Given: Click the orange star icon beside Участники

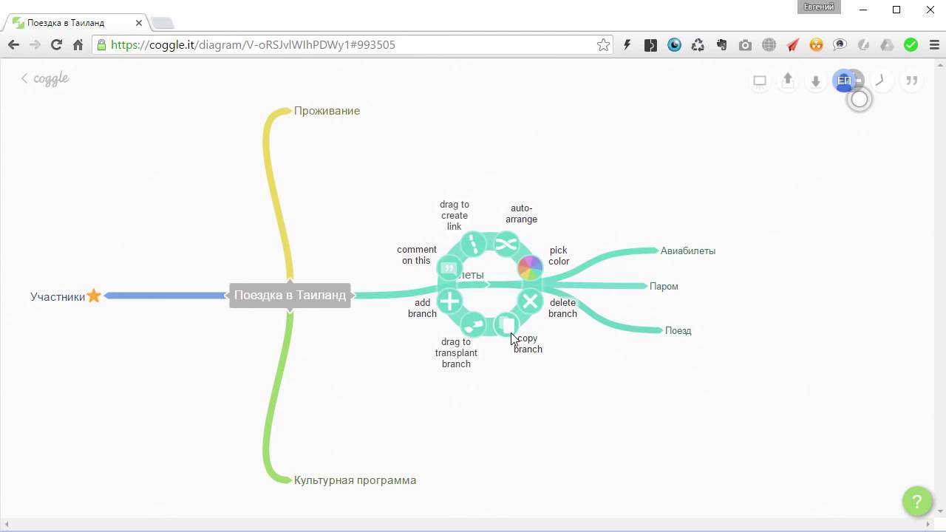Looking at the screenshot, I should pos(94,296).
